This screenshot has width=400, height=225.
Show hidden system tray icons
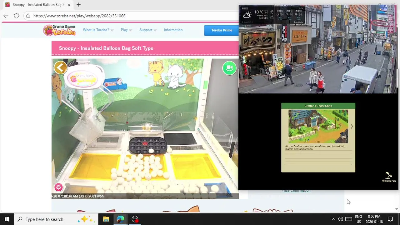pyautogui.click(x=333, y=219)
